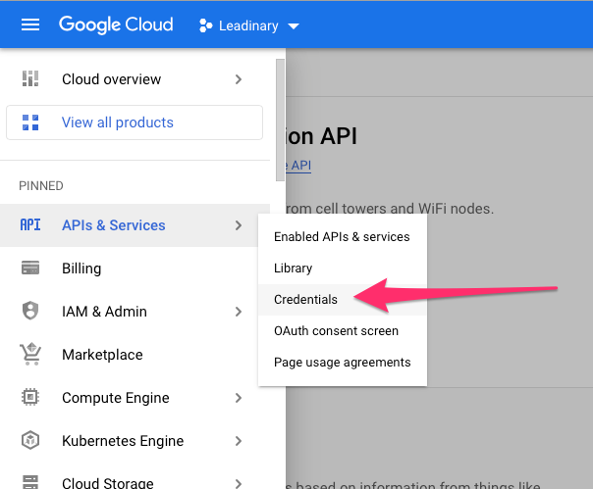This screenshot has width=593, height=489.
Task: Click the IAM & Admin shield icon
Action: click(x=30, y=311)
